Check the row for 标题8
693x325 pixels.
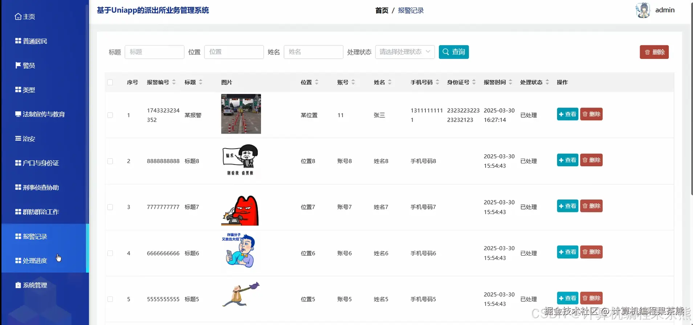tap(110, 161)
